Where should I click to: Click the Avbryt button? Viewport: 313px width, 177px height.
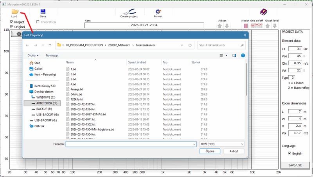234,151
